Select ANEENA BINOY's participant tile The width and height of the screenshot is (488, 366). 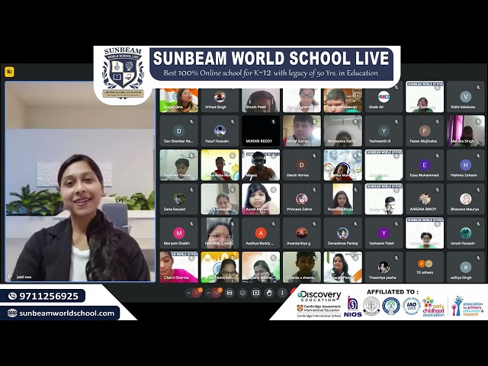(425, 199)
